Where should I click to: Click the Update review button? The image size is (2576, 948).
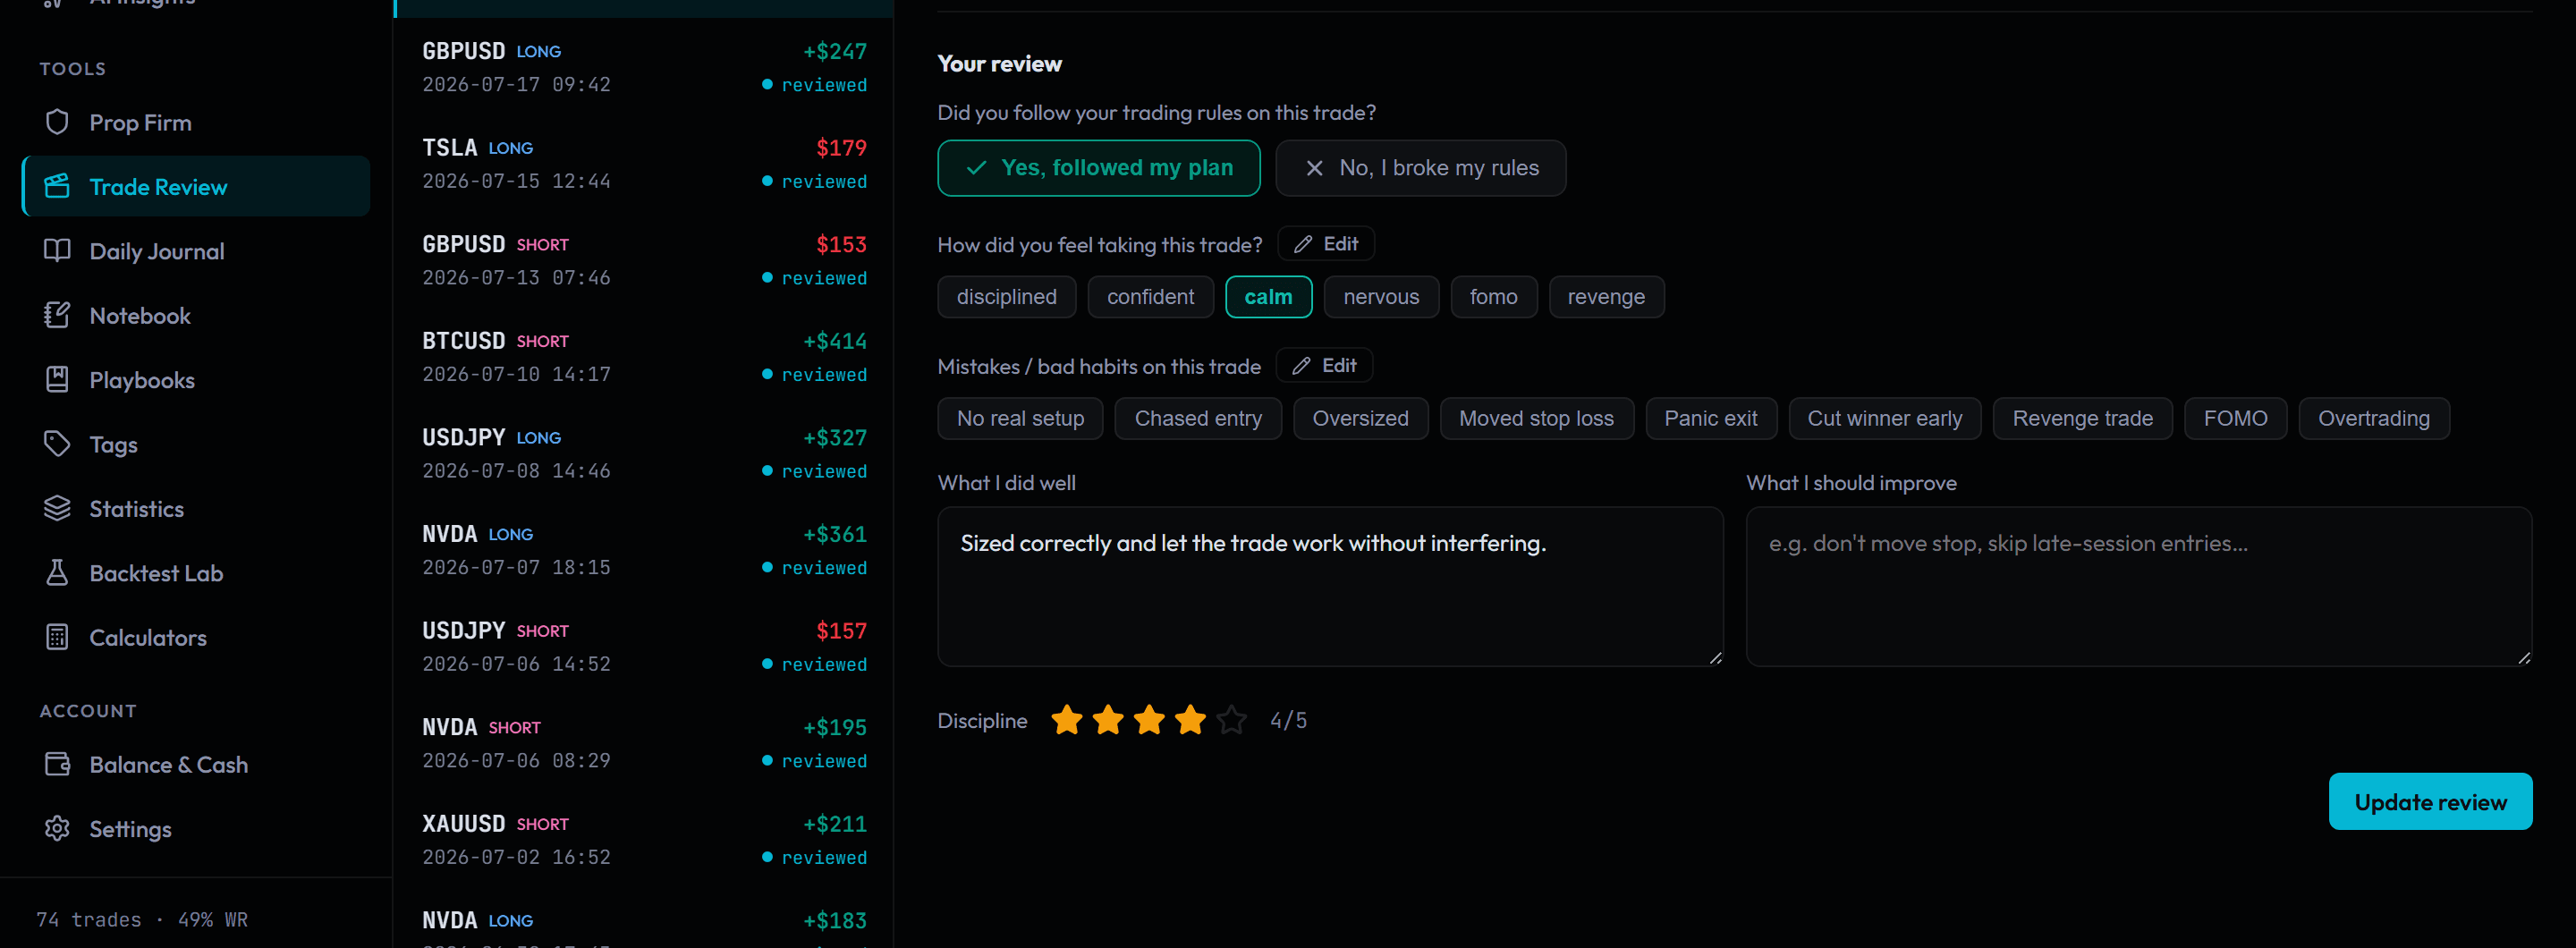(2430, 801)
